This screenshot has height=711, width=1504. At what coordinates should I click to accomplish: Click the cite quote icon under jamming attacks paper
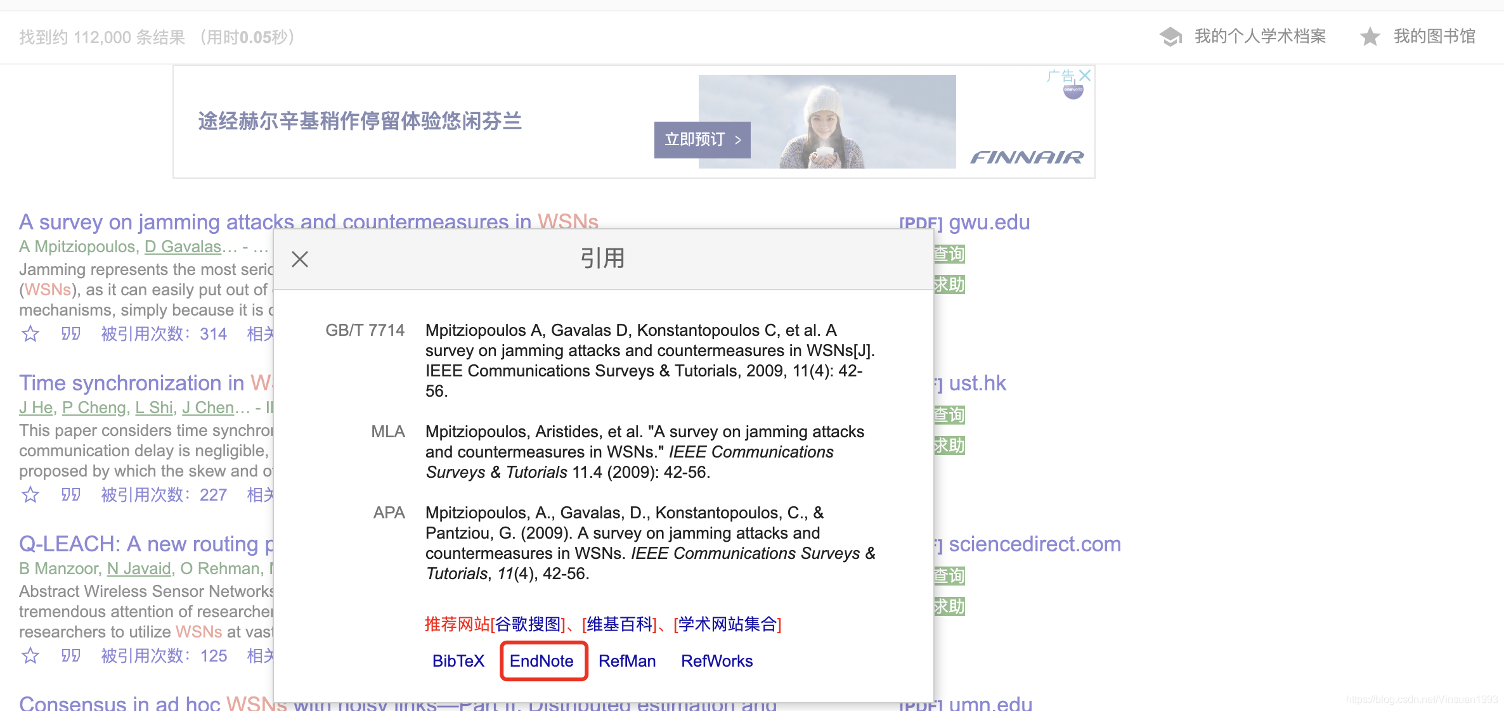71,333
